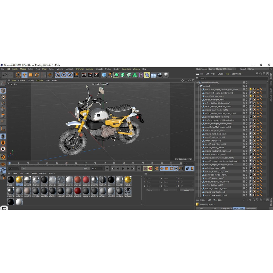The image size is (273, 273).
Task: Open the Subdivision Surface generator icon
Action: click(116, 75)
